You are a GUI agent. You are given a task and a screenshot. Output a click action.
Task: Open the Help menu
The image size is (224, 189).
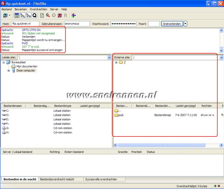pyautogui.click(x=64, y=9)
